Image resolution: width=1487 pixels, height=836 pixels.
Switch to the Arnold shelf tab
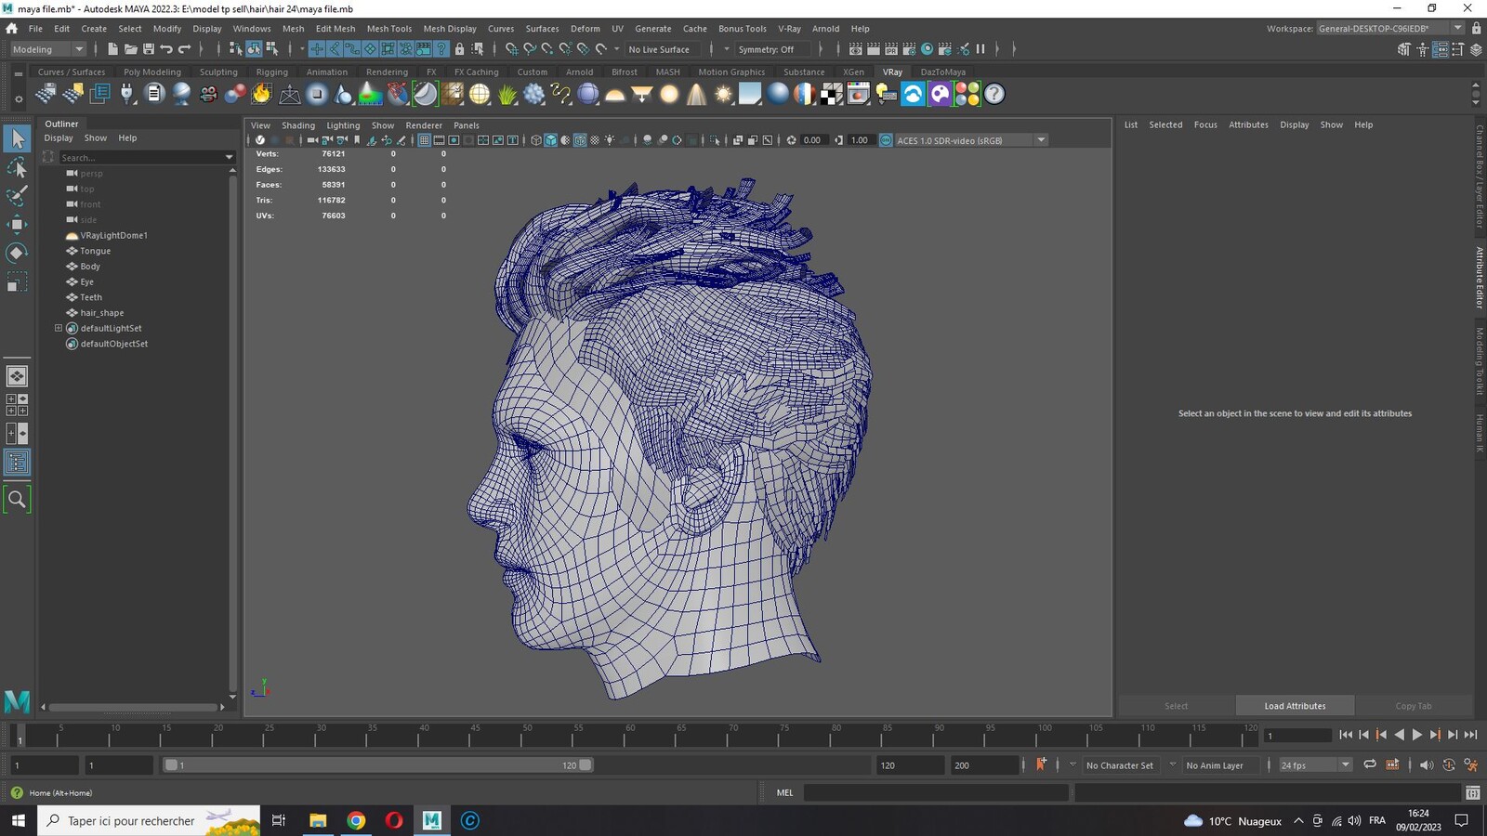tap(579, 72)
